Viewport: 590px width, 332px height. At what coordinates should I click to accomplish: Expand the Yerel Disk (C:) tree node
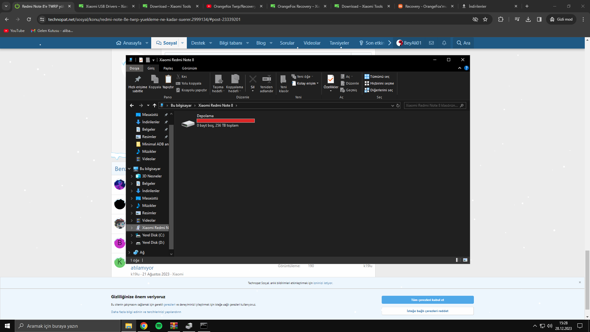pyautogui.click(x=132, y=235)
